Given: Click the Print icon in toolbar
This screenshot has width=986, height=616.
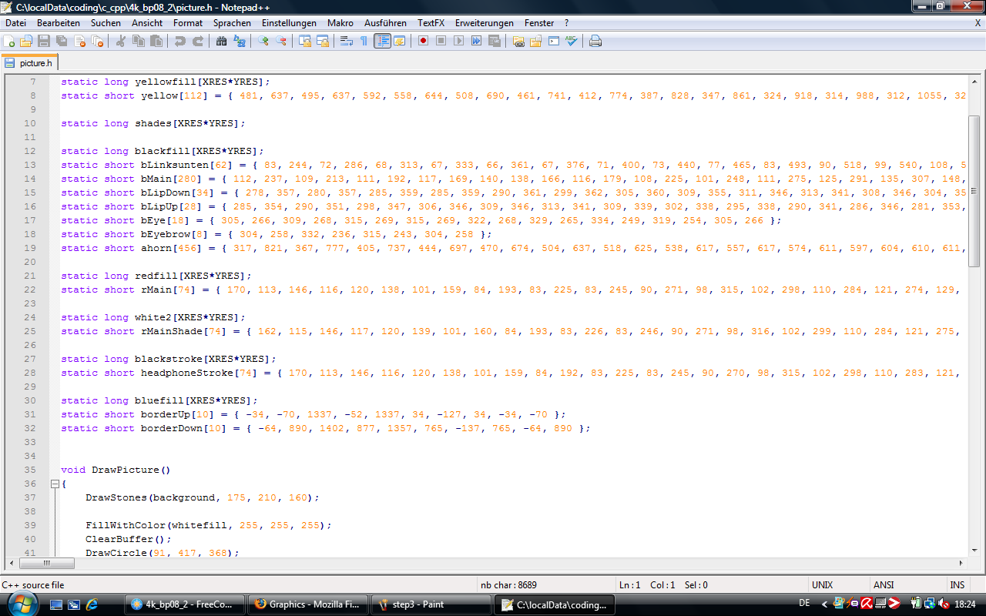Looking at the screenshot, I should (x=595, y=41).
